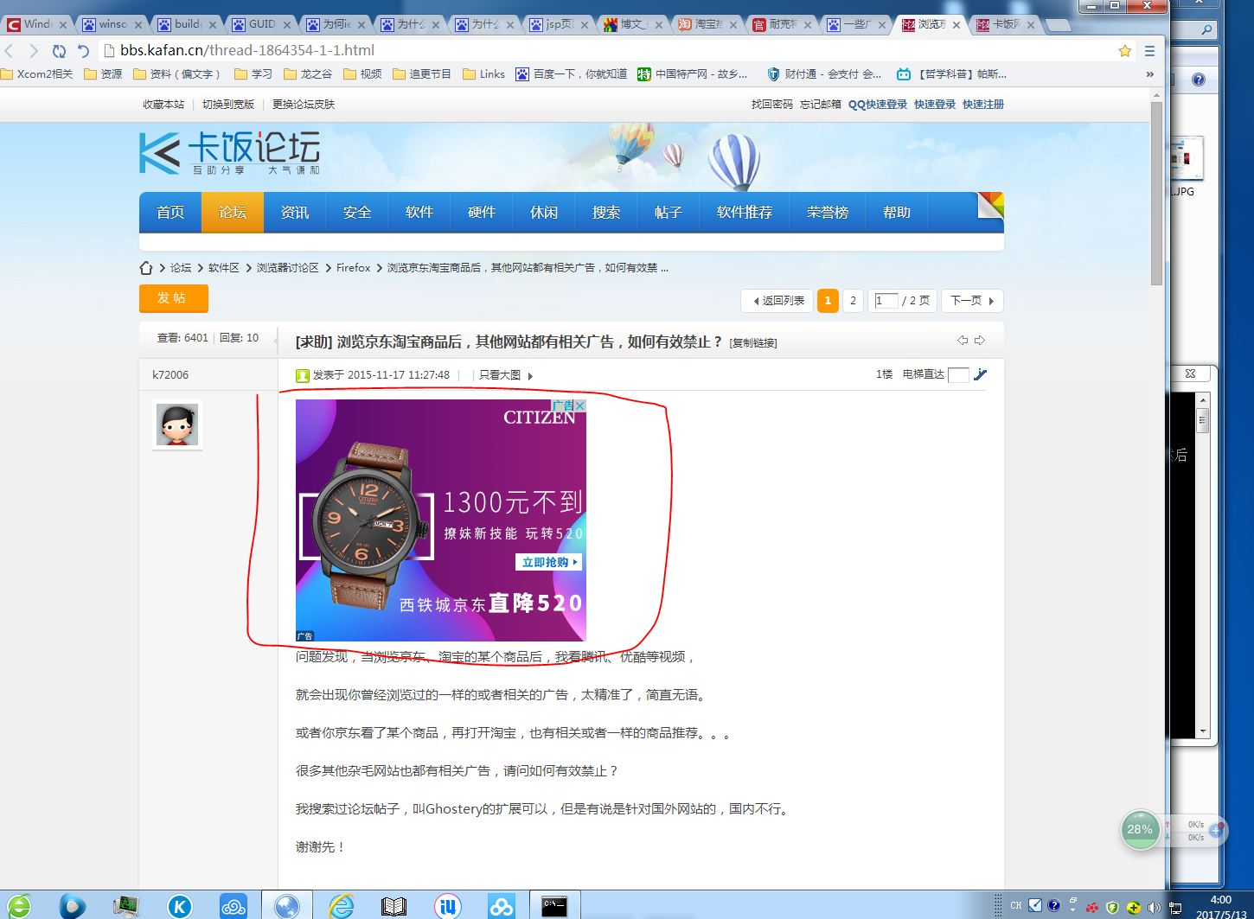This screenshot has height=919, width=1254.
Task: Open the 荣誉榜 navigation item
Action: (x=828, y=213)
